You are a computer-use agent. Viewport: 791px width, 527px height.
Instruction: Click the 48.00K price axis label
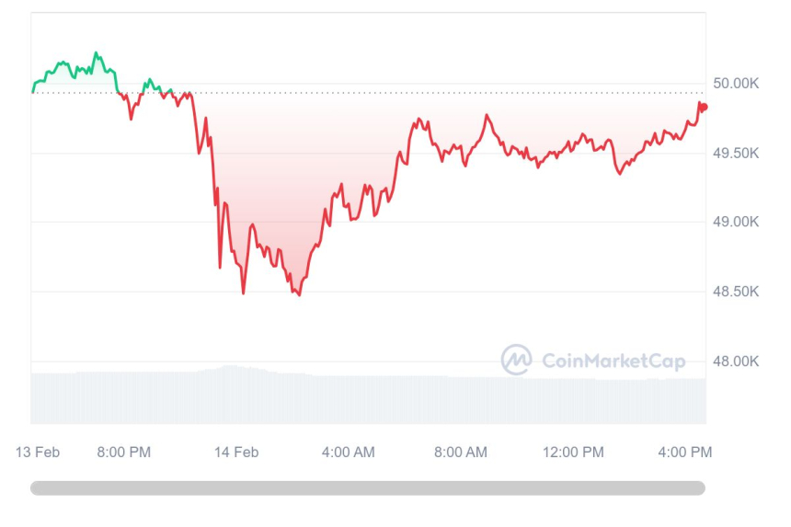[736, 361]
